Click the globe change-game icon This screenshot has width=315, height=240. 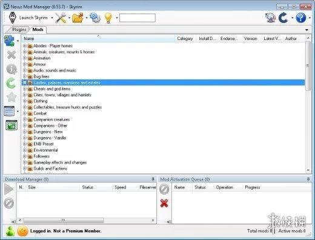click(x=270, y=18)
